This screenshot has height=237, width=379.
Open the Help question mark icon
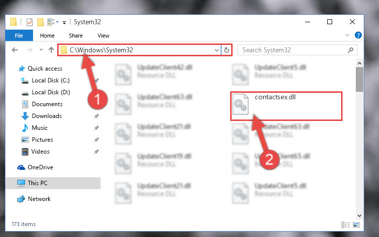coord(358,36)
